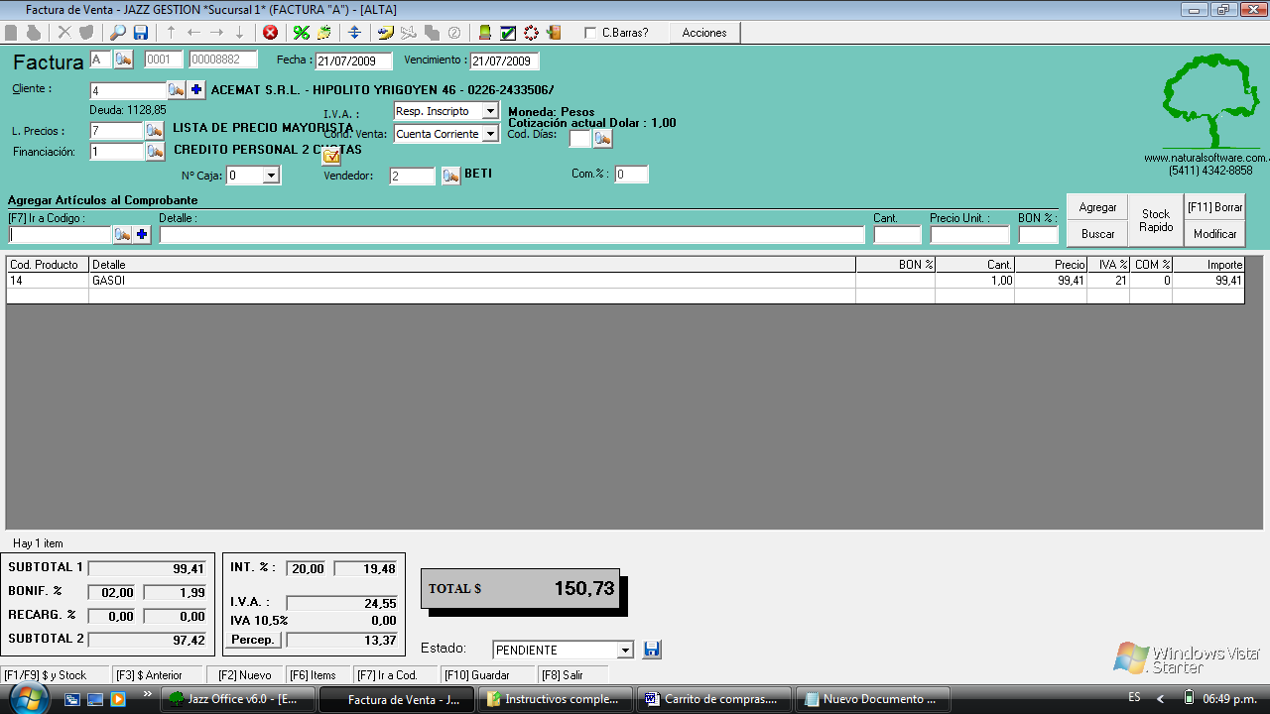Click the yellow folder icon after percent

click(324, 33)
